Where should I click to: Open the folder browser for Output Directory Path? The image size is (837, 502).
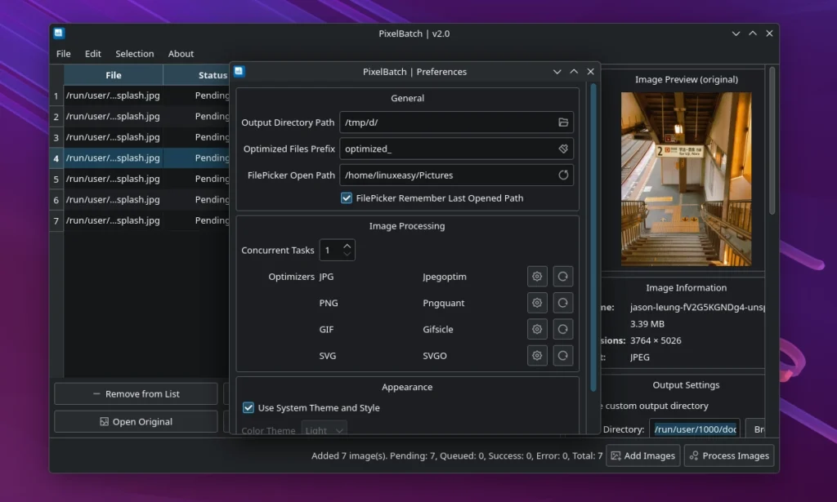pyautogui.click(x=562, y=122)
